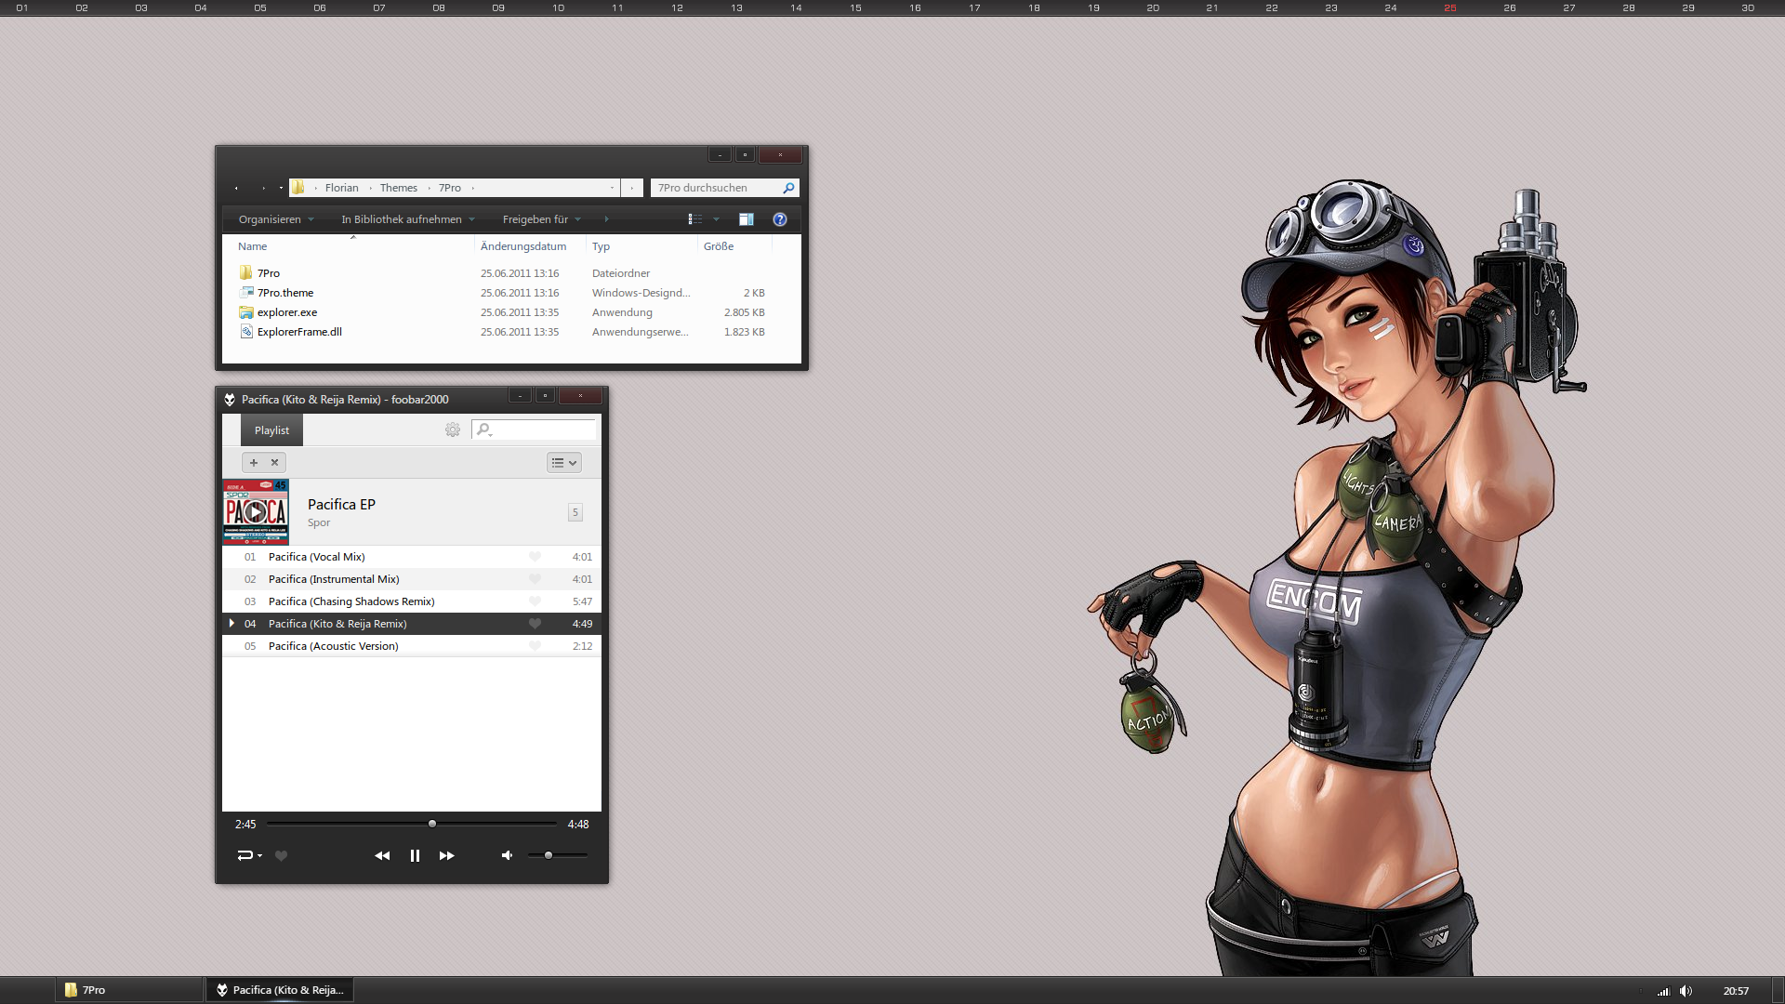Mute the foobar2000 speaker icon
The height and width of the screenshot is (1004, 1785).
(x=507, y=855)
